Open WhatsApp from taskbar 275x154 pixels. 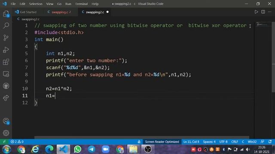tap(77, 149)
